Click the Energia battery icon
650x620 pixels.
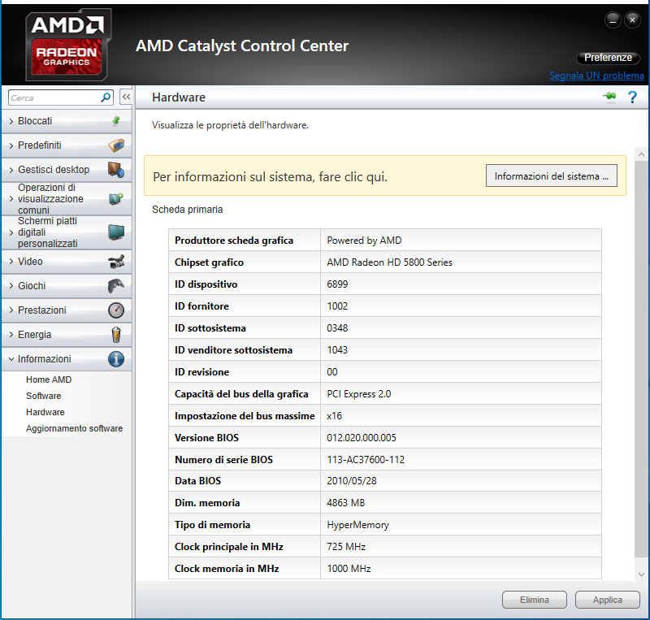point(116,335)
